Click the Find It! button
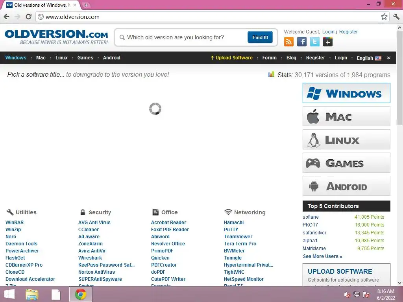The width and height of the screenshot is (403, 302). click(x=260, y=37)
